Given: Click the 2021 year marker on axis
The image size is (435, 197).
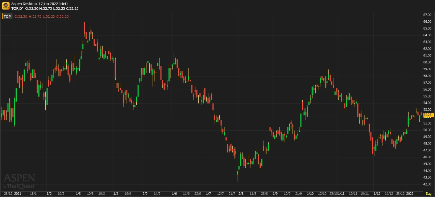Looking at the screenshot, I should coord(18,194).
